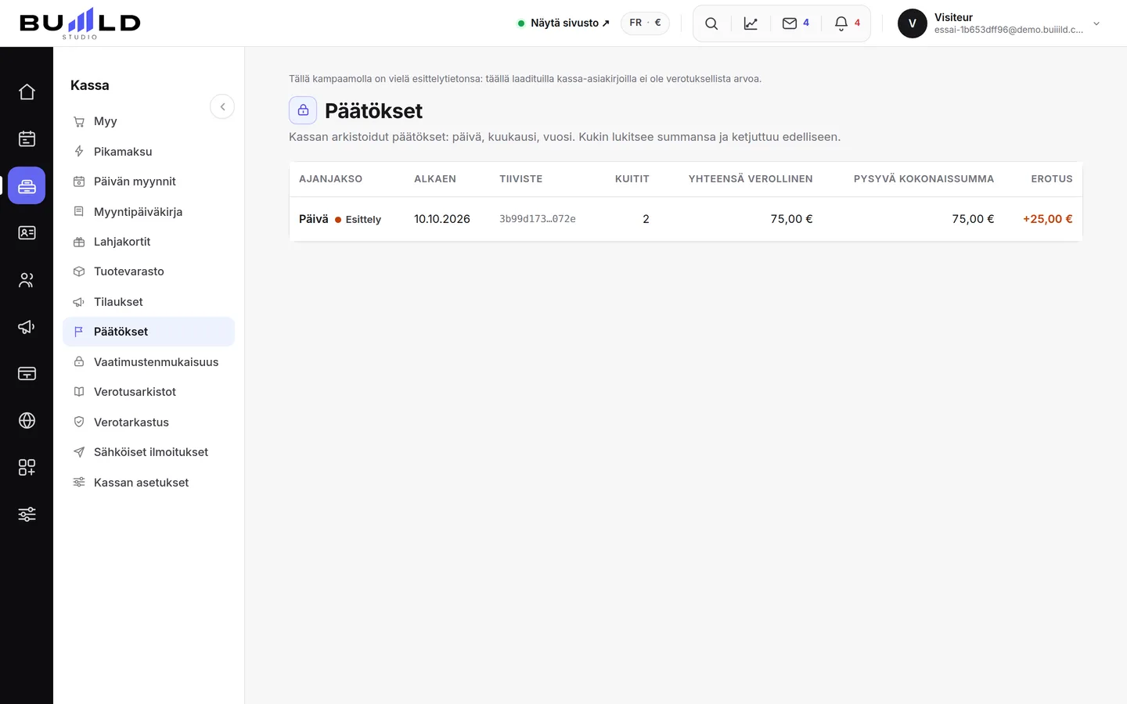Click the sliders settings icon in rail
This screenshot has height=704, width=1127.
(27, 514)
